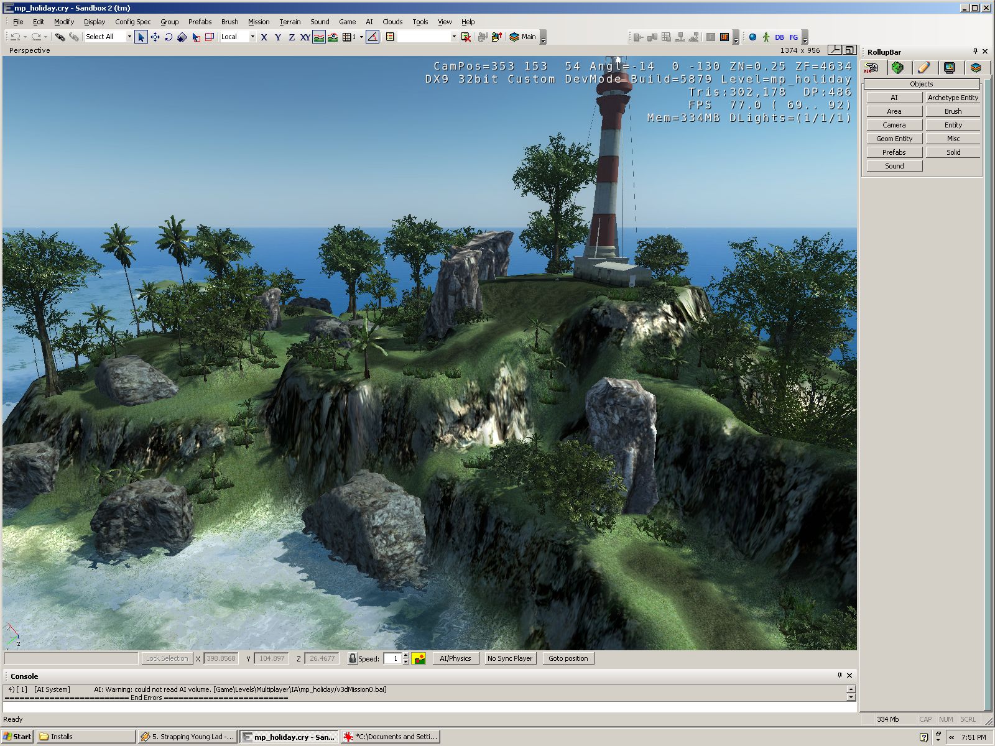Open the Mission menu
The image size is (995, 746).
[x=259, y=22]
